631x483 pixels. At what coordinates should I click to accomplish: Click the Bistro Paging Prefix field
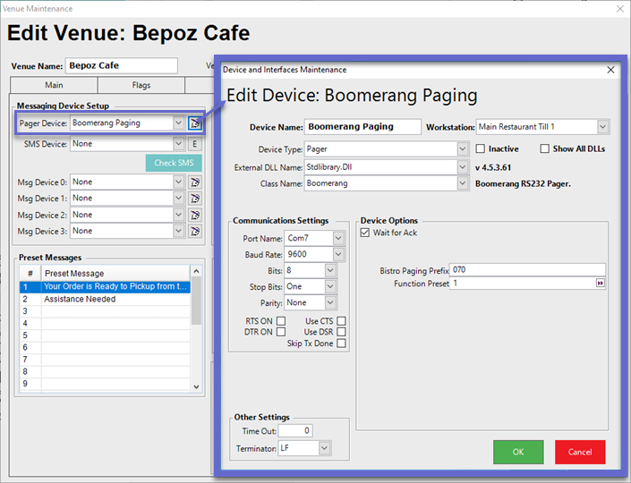(x=527, y=269)
